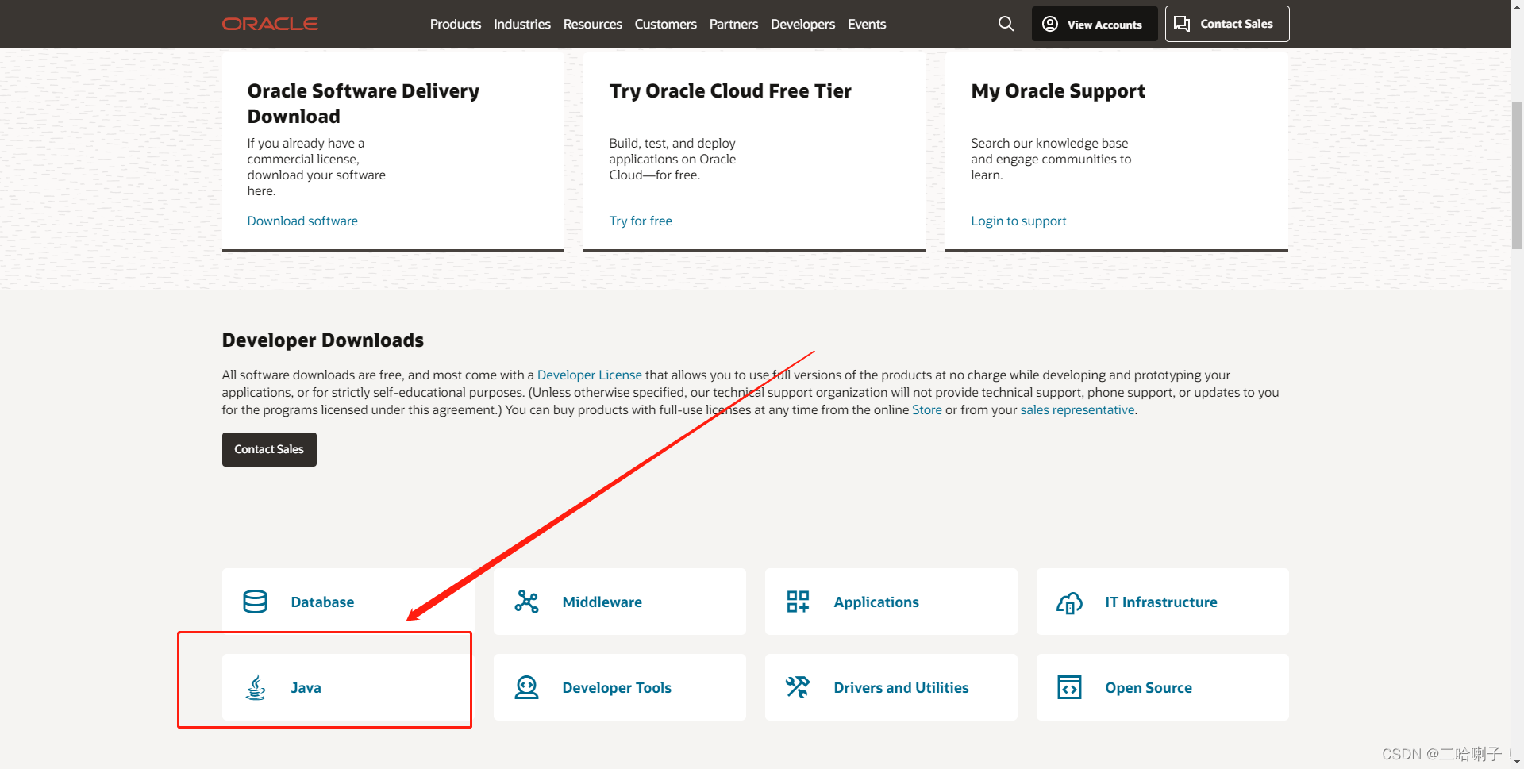Open the search magnifier icon
The image size is (1524, 769).
tap(1006, 24)
